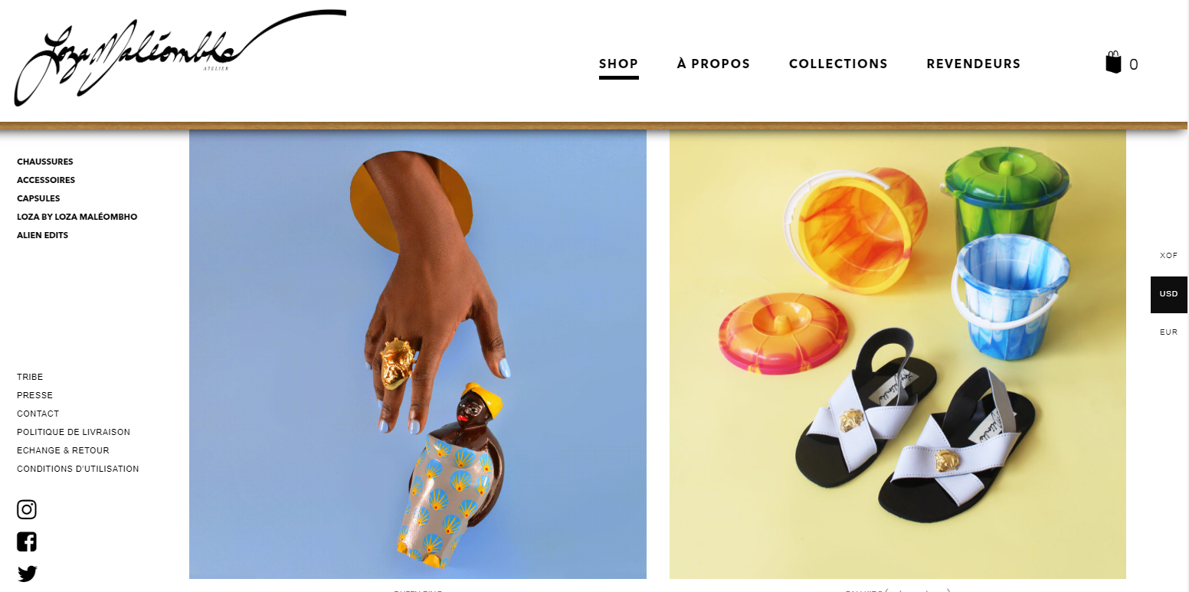Open the shopping bag cart icon

pos(1113,63)
